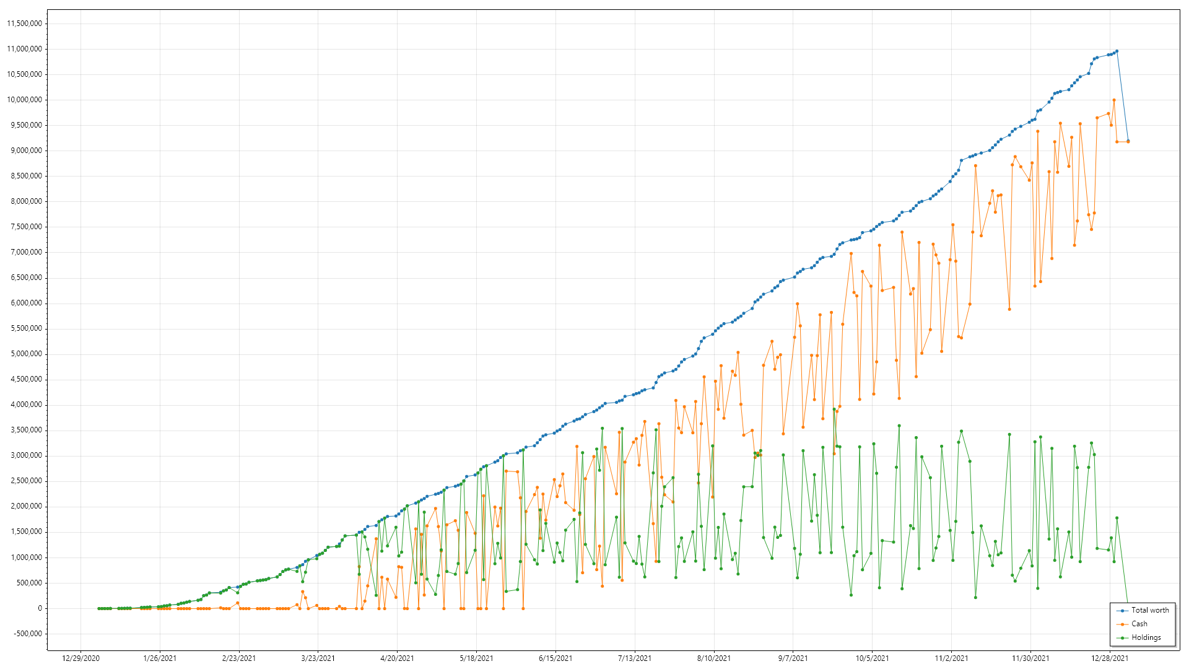Click the 9/7/2021 x-axis date label

coord(793,658)
